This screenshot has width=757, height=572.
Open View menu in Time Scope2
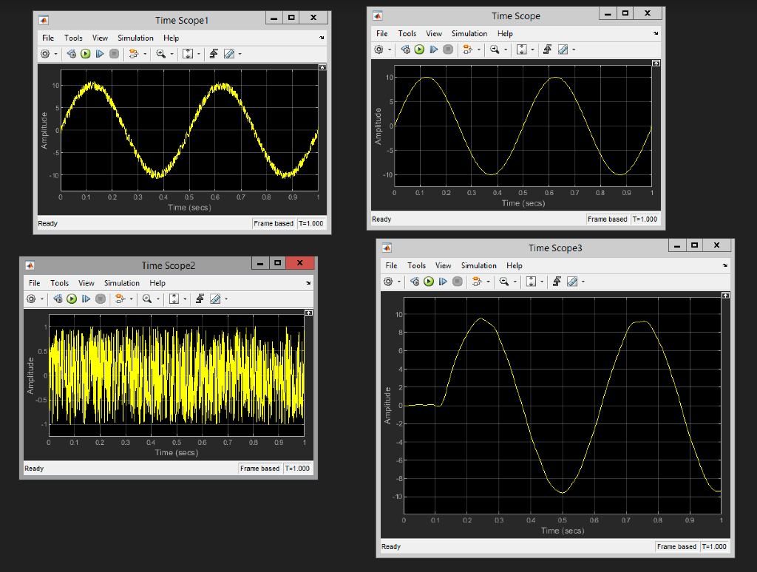point(86,283)
